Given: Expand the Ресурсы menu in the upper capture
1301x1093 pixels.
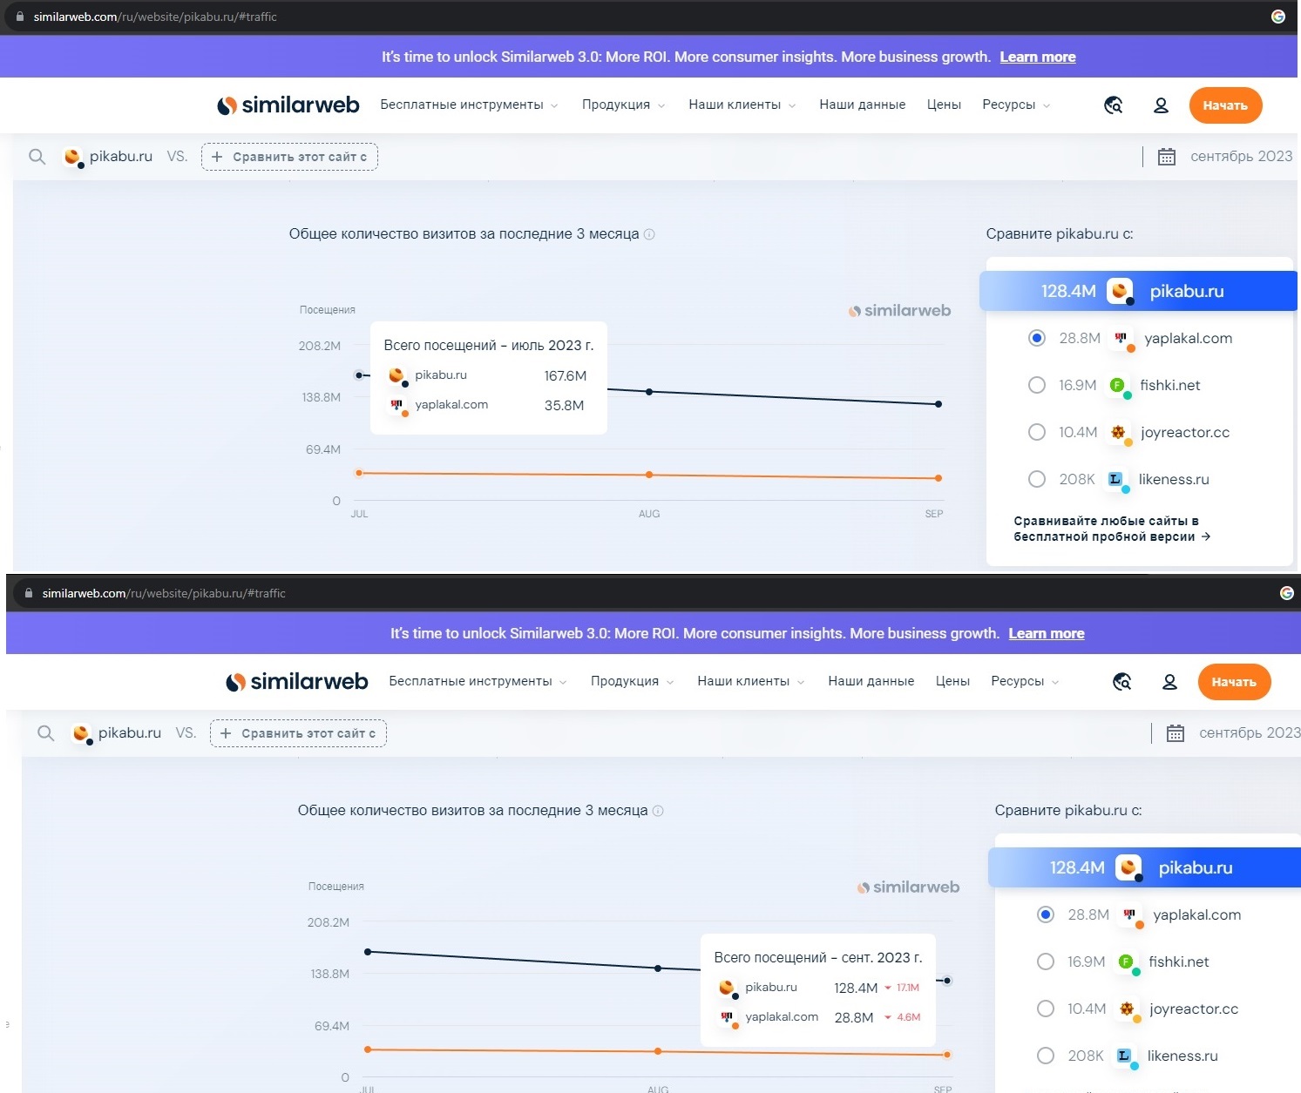Looking at the screenshot, I should pos(1016,105).
